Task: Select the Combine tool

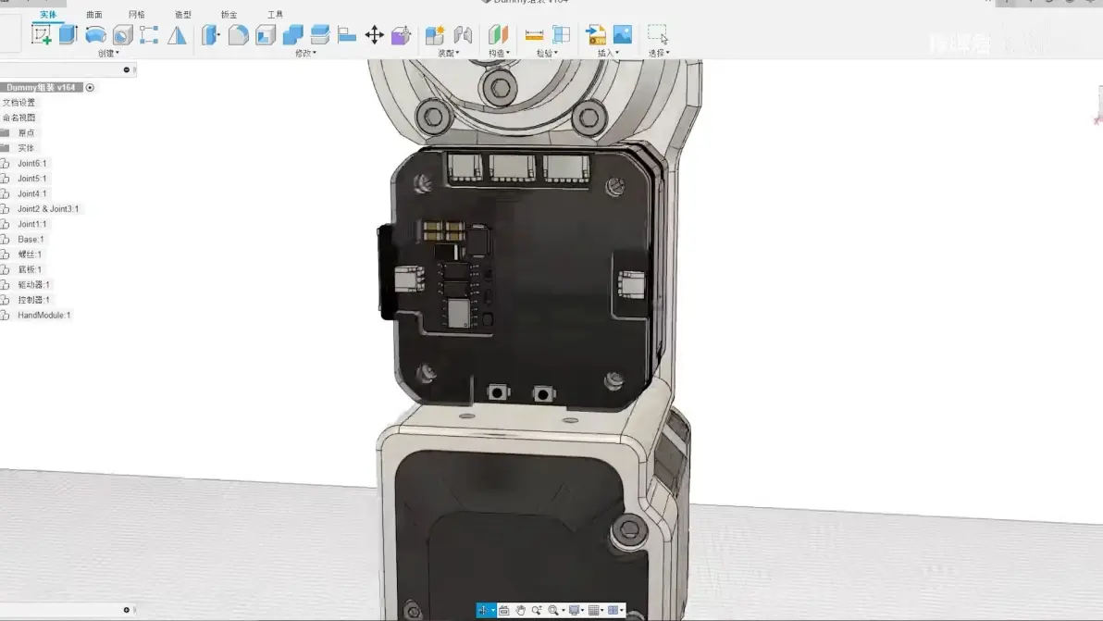Action: click(292, 35)
